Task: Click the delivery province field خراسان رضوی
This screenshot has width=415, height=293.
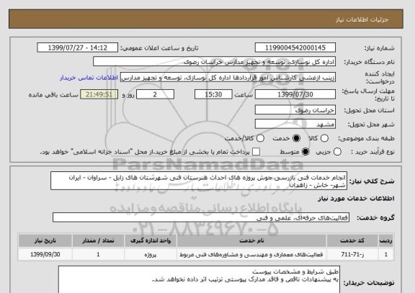Action: pyautogui.click(x=295, y=110)
